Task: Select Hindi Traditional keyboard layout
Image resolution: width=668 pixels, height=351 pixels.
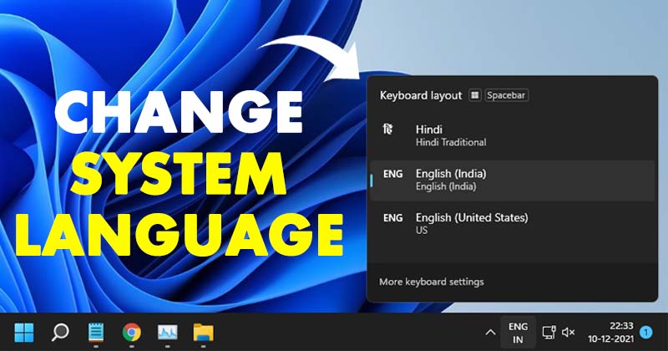Action: click(512, 135)
